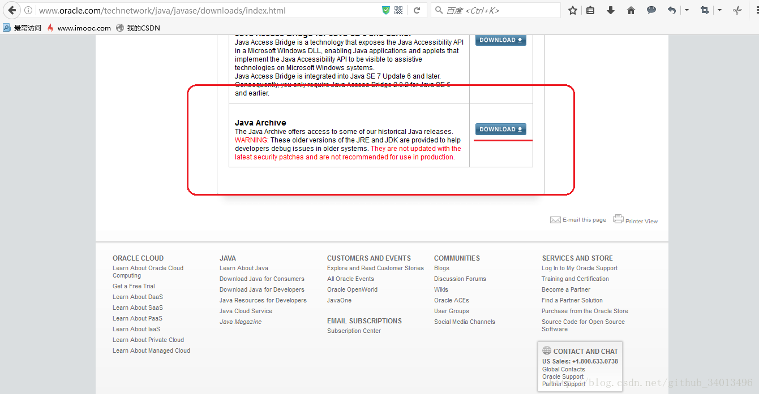Open Download Java for Consumers link
This screenshot has width=759, height=394.
point(262,279)
